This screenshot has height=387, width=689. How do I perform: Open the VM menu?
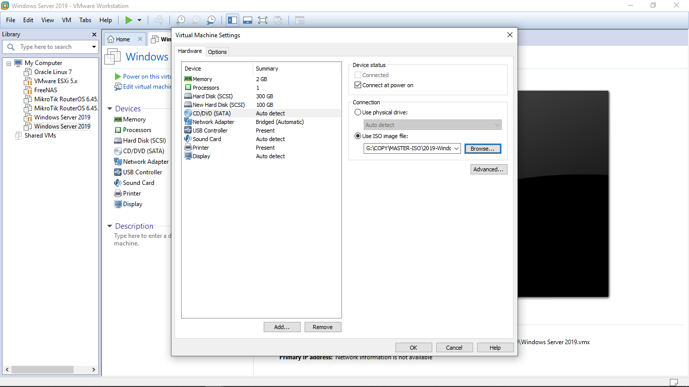point(66,20)
